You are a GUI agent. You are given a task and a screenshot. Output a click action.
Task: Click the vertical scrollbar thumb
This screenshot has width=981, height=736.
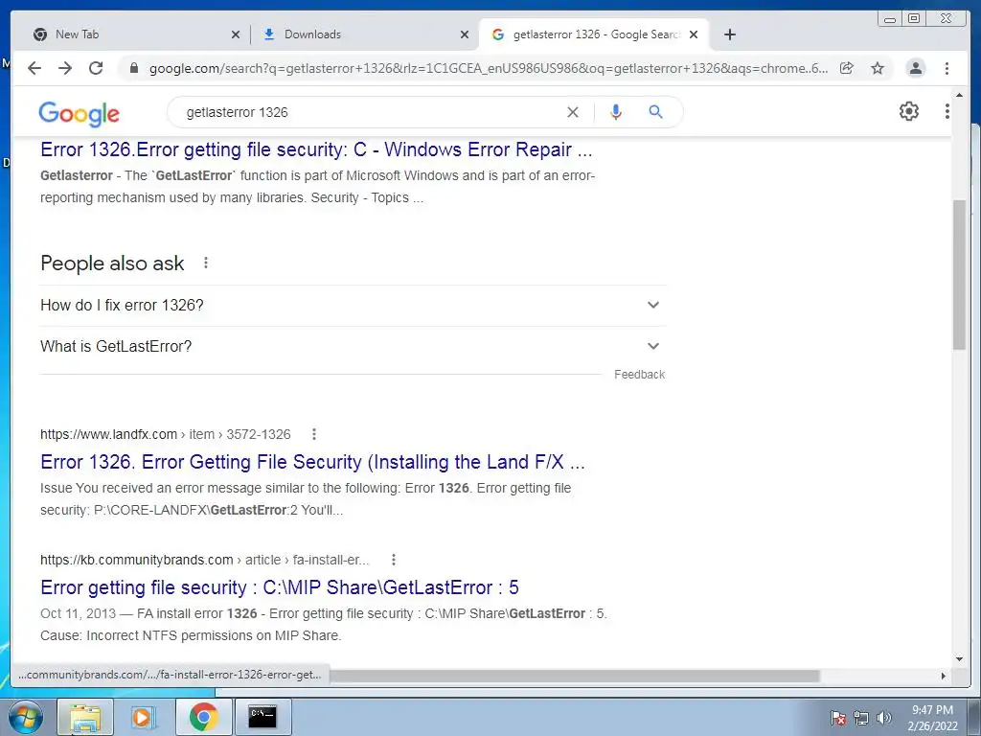[x=959, y=275]
